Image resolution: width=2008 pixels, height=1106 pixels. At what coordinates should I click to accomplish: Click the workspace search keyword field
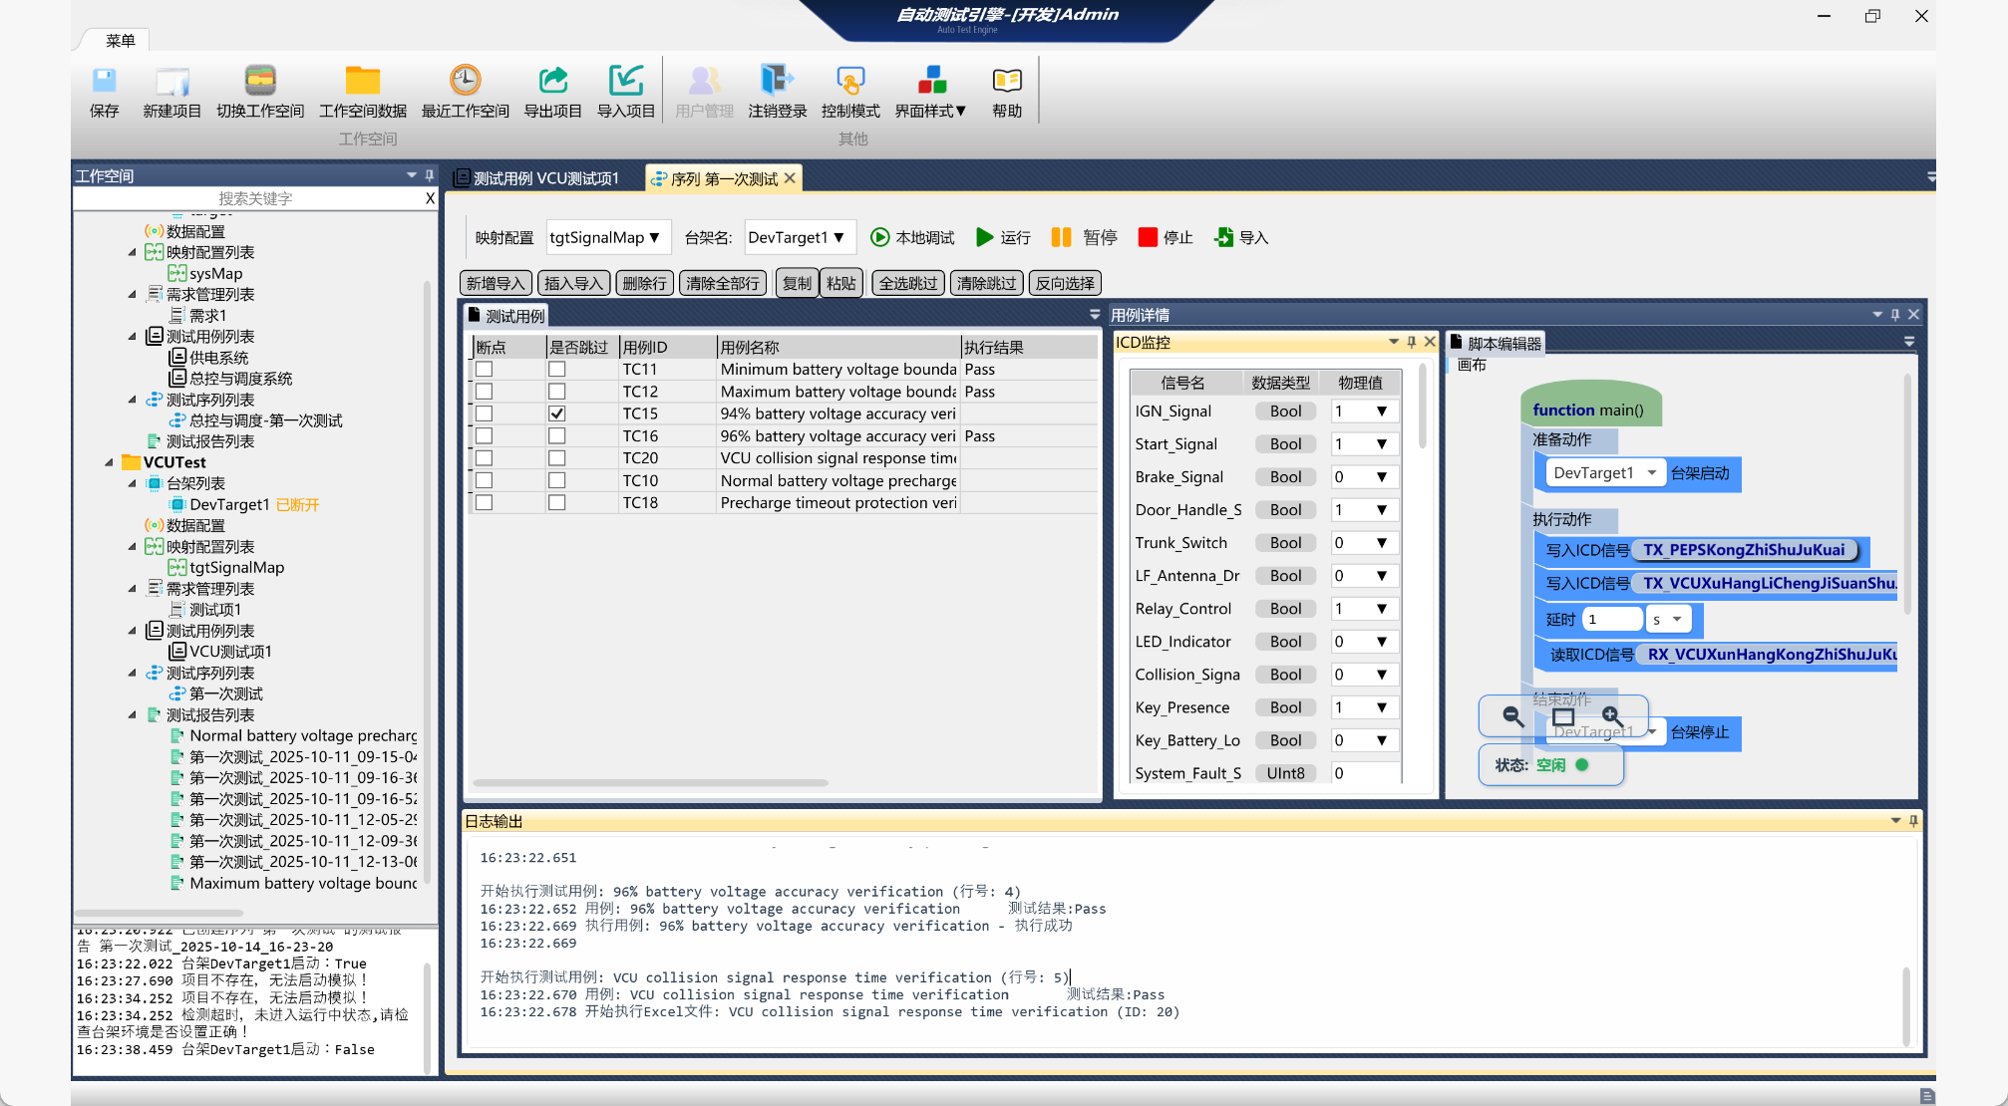[255, 198]
